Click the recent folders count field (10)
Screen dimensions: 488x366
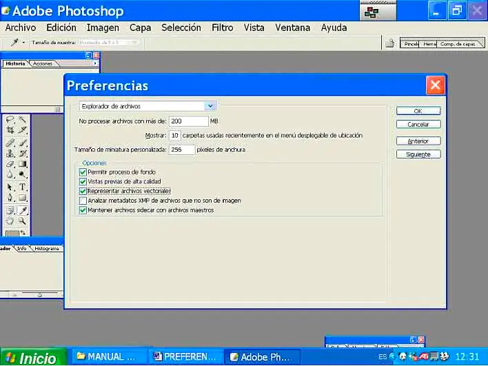[x=175, y=135]
